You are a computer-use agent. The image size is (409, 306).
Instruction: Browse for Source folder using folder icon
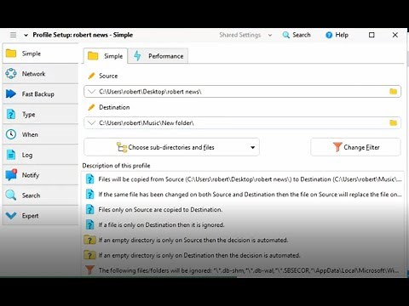point(393,91)
